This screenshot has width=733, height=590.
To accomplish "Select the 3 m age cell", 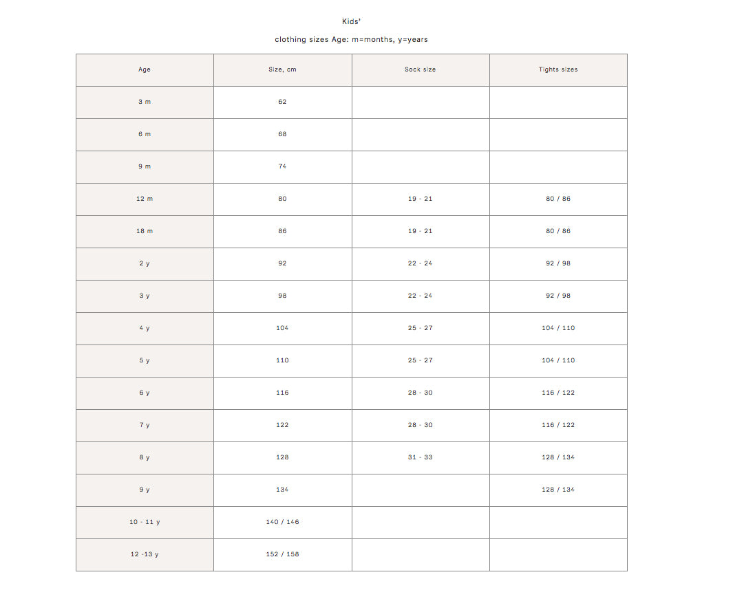I will (145, 102).
